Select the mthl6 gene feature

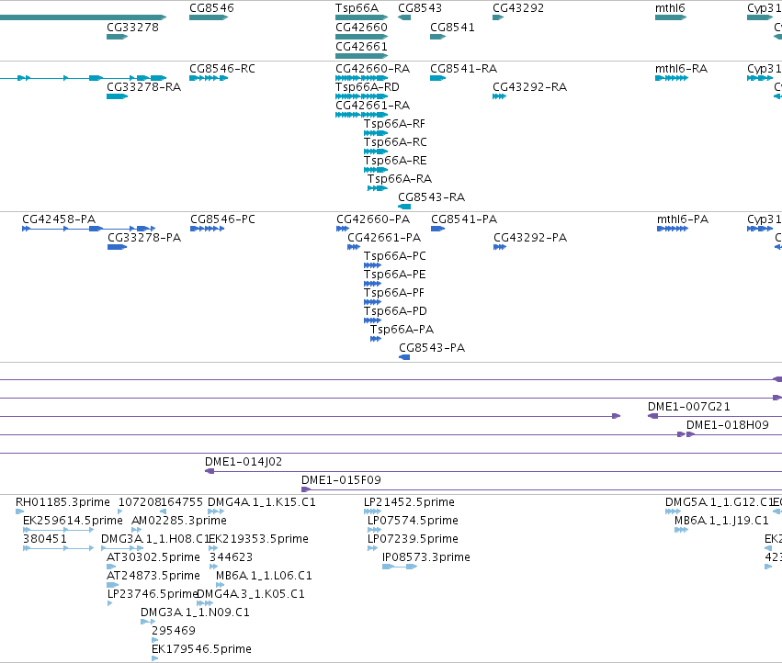[x=671, y=17]
